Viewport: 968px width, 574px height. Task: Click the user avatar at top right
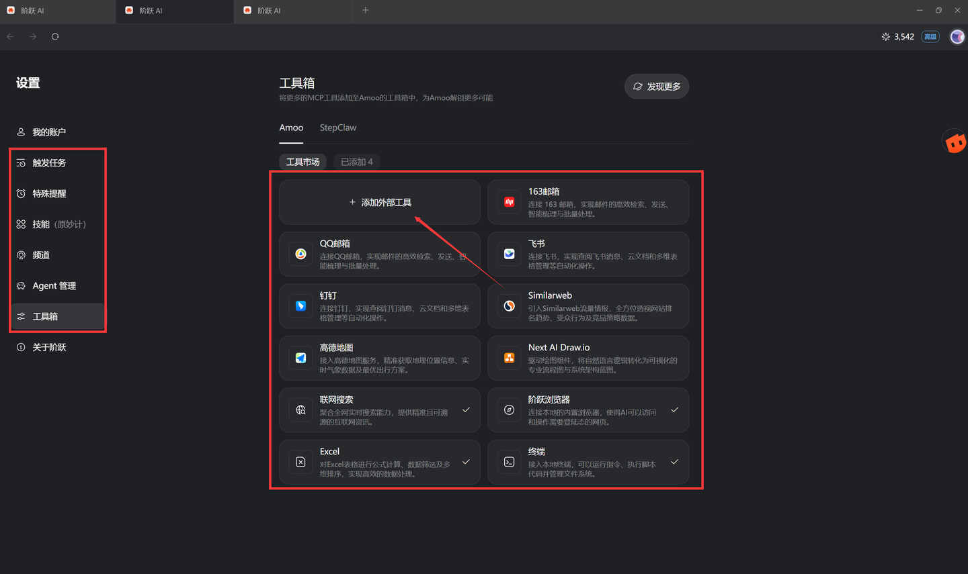click(957, 37)
